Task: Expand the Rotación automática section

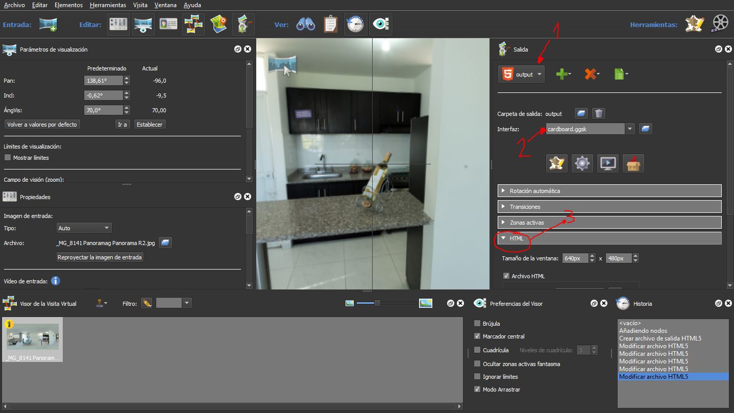Action: (x=609, y=190)
